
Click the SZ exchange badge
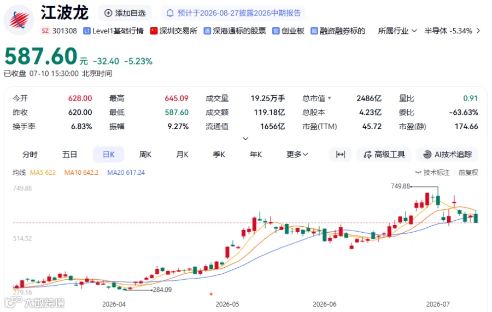[x=45, y=31]
